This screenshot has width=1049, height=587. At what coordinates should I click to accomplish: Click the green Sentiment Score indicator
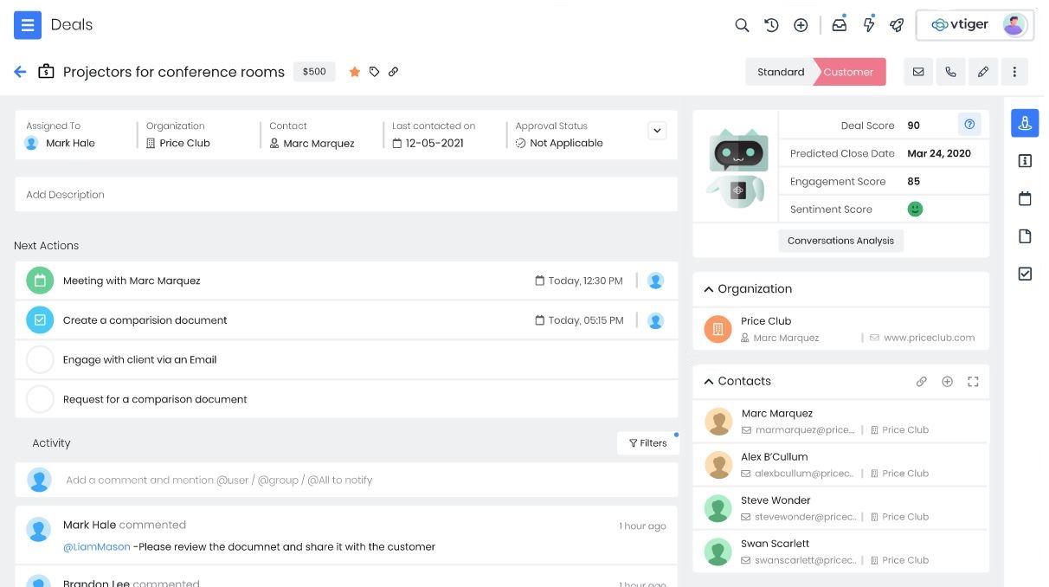[x=915, y=209]
